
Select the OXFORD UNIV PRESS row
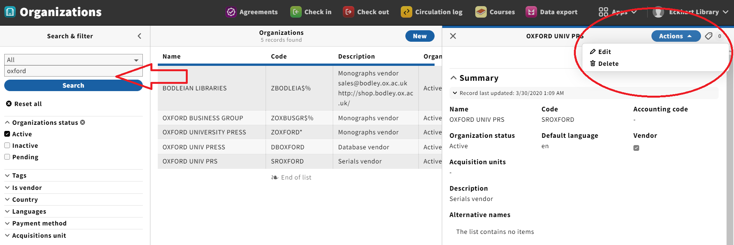click(x=300, y=147)
